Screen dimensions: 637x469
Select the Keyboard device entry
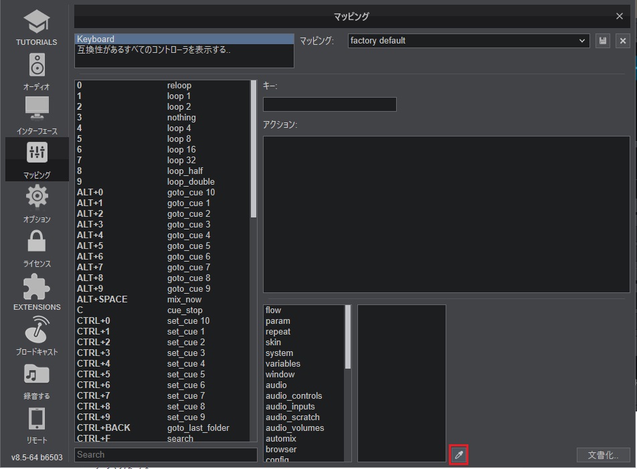[x=184, y=39]
